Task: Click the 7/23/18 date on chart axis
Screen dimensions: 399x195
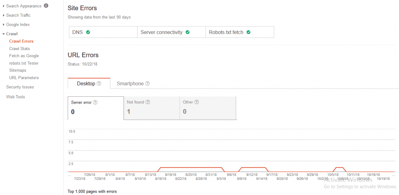Action: coord(79,179)
